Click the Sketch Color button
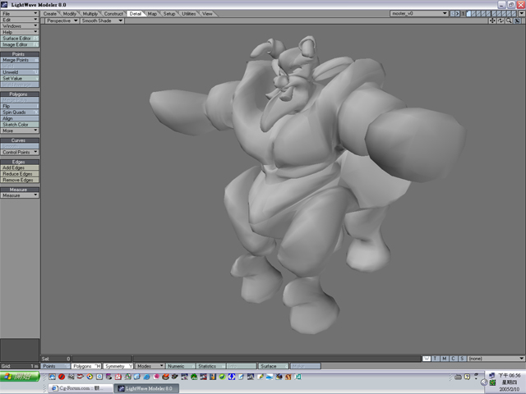 (x=20, y=124)
